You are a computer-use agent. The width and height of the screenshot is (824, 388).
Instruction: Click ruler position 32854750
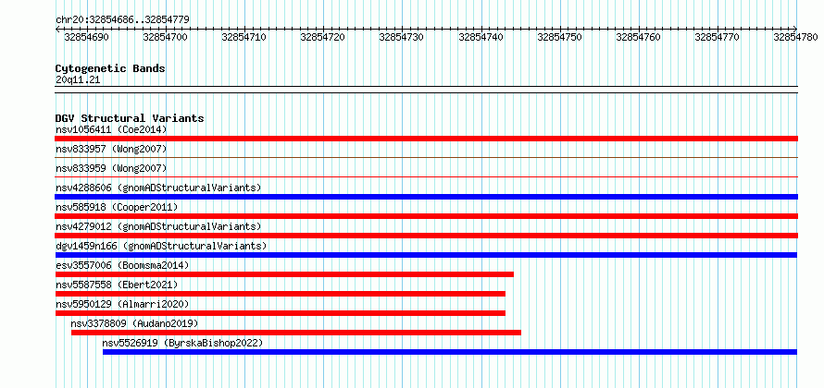click(560, 37)
